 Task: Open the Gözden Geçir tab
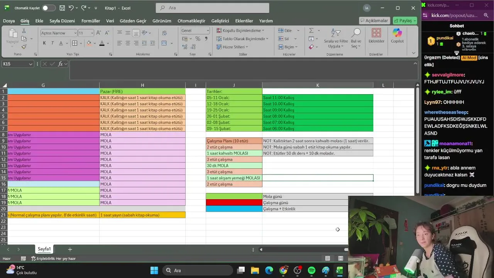133,21
